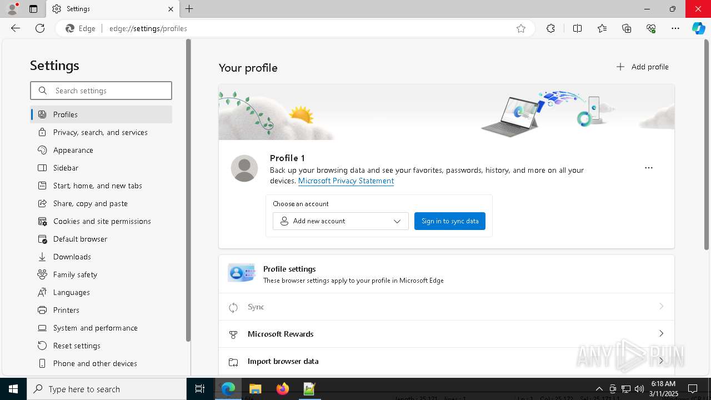Open System and performance settings
Screen dimensions: 711x400
(x=101, y=328)
